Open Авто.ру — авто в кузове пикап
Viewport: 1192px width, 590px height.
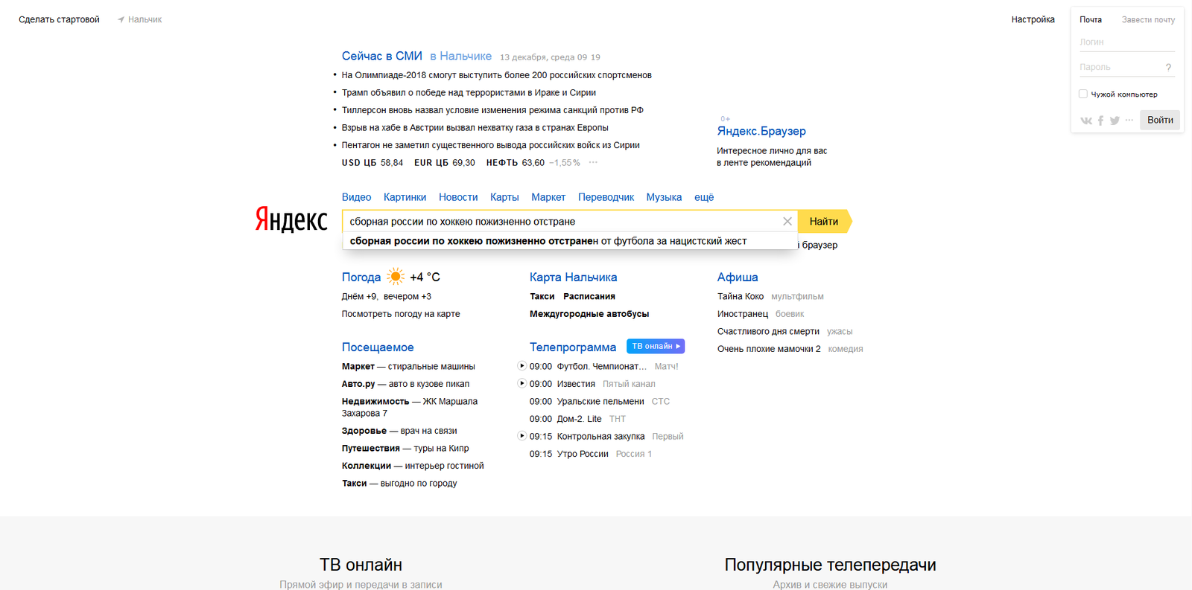[x=405, y=384]
